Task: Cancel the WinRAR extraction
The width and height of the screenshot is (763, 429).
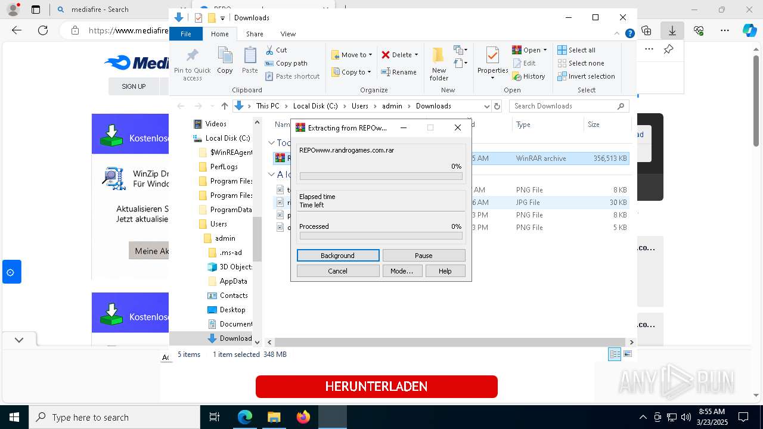Action: click(x=338, y=271)
